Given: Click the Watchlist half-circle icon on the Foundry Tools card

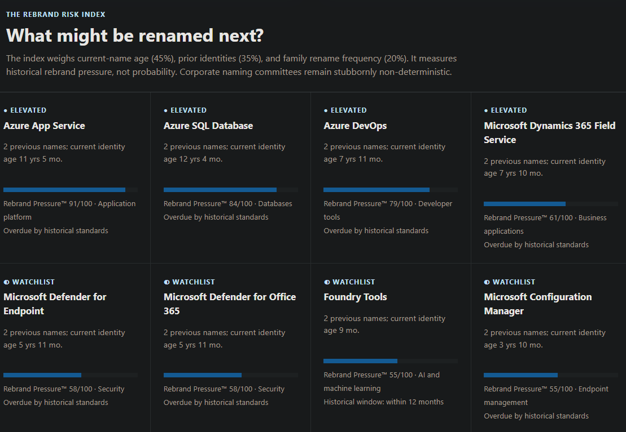Looking at the screenshot, I should (327, 282).
